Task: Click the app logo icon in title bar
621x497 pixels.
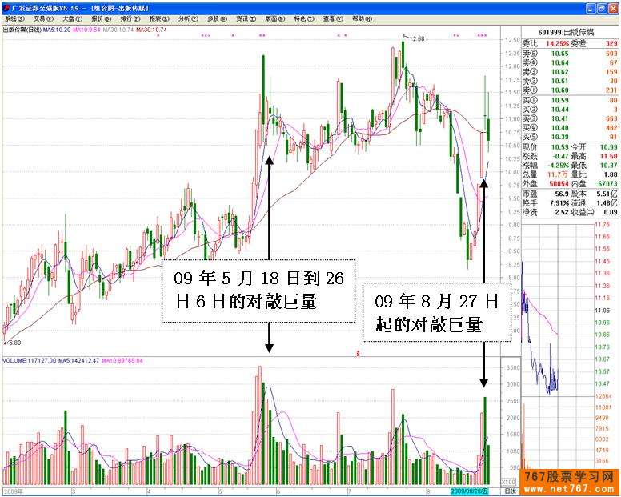Action: [6, 7]
